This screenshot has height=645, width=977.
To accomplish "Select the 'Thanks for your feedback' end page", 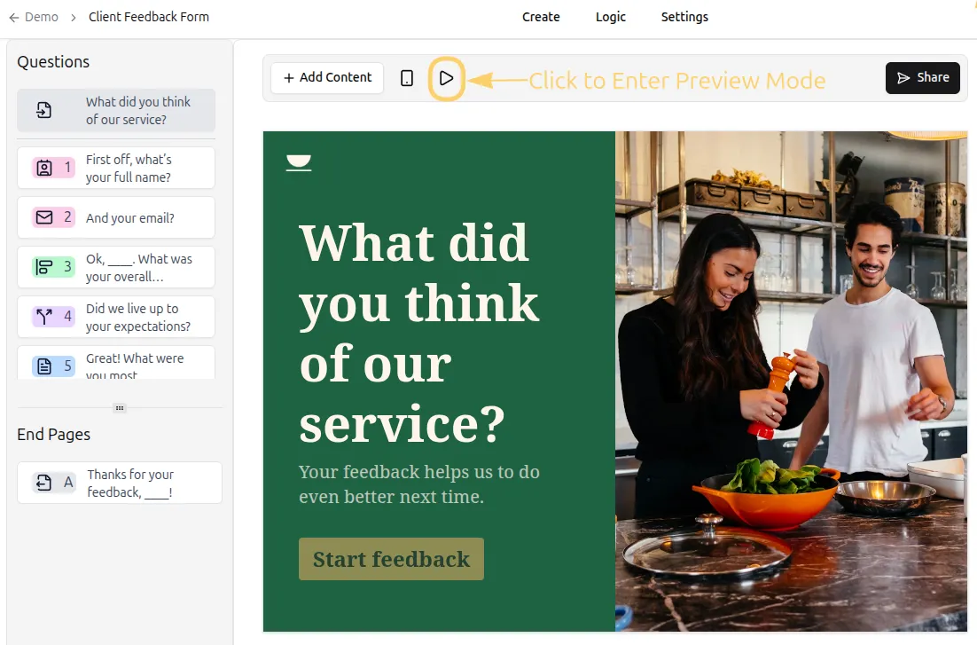I will point(120,483).
